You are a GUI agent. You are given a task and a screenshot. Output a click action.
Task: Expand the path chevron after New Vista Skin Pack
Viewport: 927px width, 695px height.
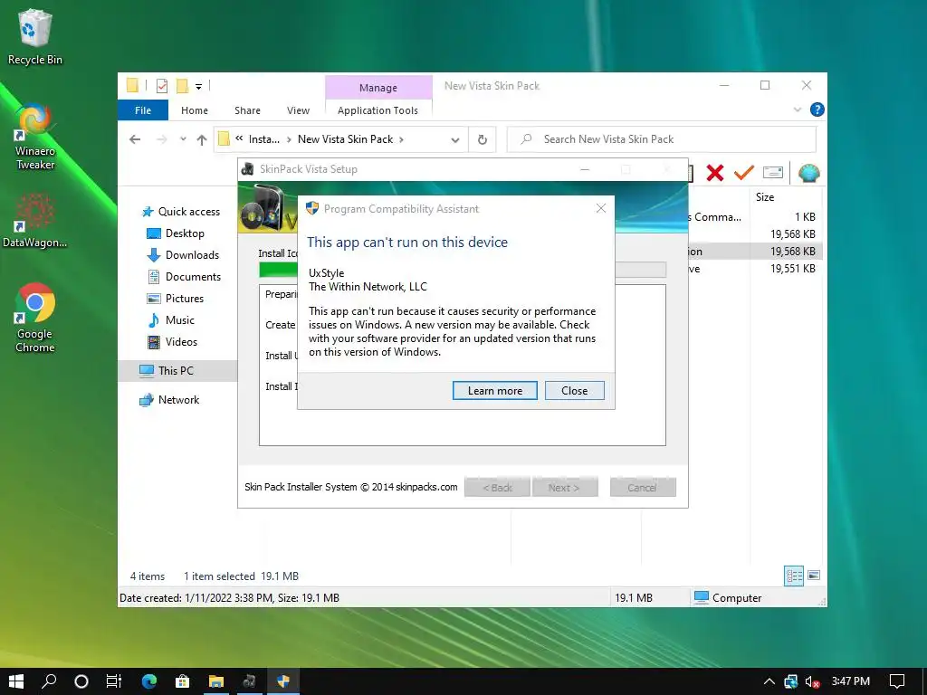coord(401,139)
